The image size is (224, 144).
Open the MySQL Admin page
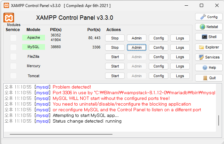(137, 47)
